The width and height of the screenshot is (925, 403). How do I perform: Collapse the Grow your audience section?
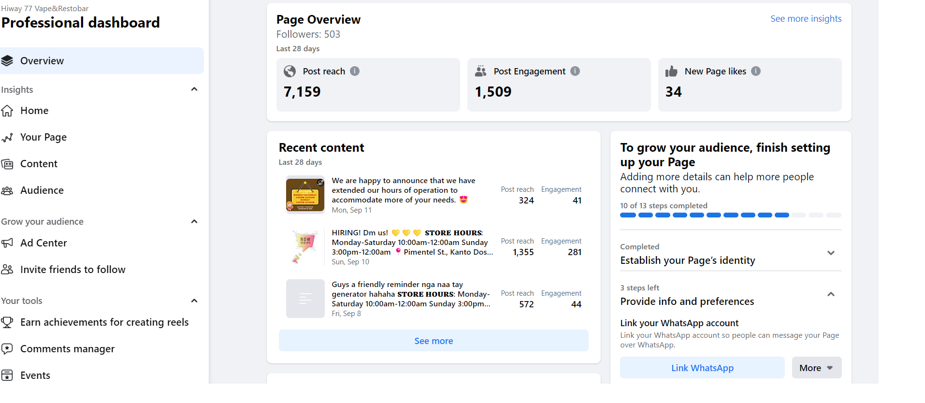pos(194,222)
